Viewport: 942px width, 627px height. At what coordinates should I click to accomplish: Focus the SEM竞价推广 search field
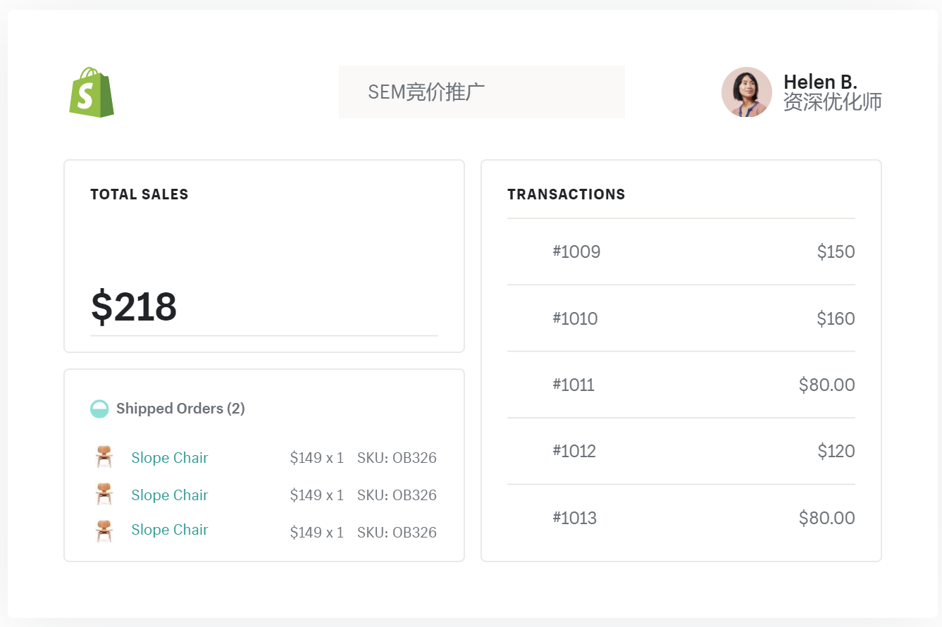click(x=481, y=92)
